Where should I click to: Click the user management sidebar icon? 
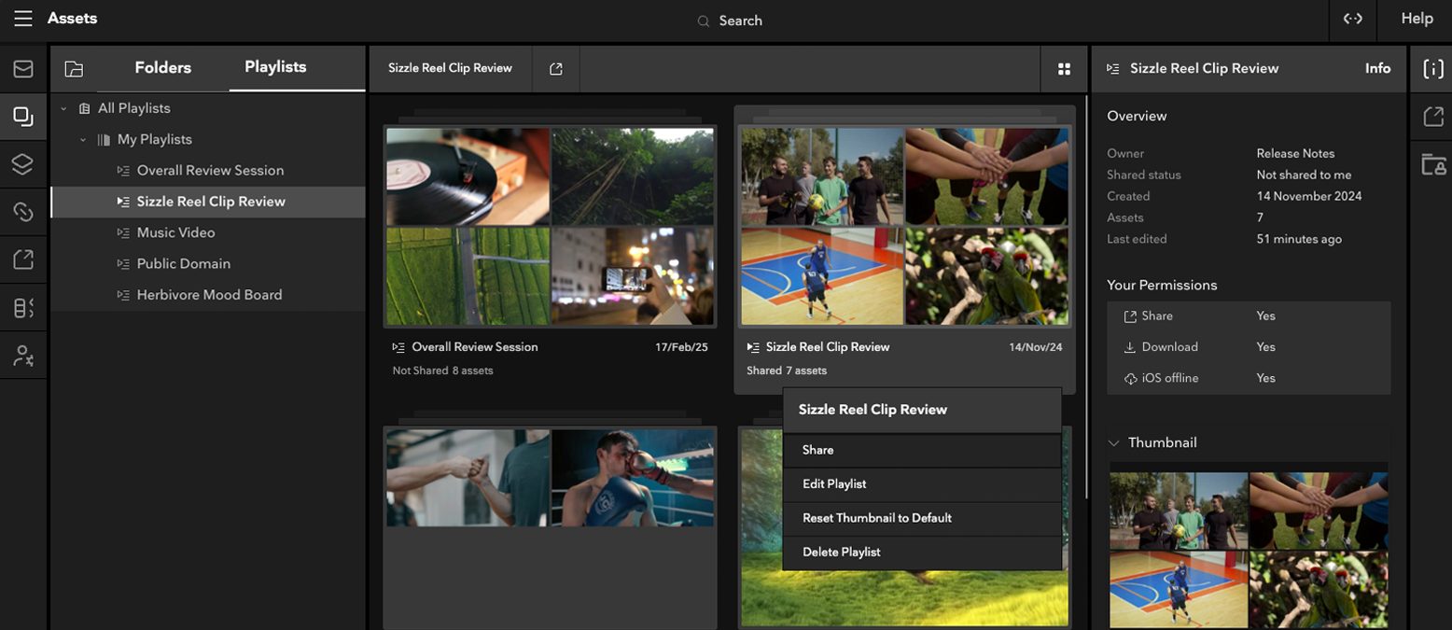23,356
